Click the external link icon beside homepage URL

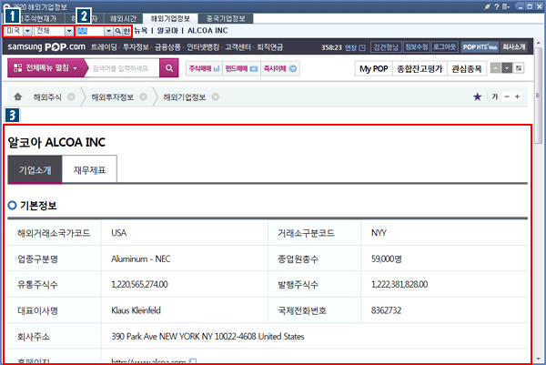(x=193, y=362)
